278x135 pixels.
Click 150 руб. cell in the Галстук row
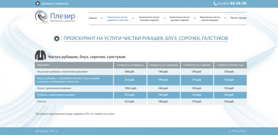point(230,102)
